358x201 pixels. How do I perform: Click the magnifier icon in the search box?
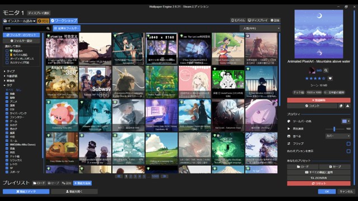coord(48,28)
